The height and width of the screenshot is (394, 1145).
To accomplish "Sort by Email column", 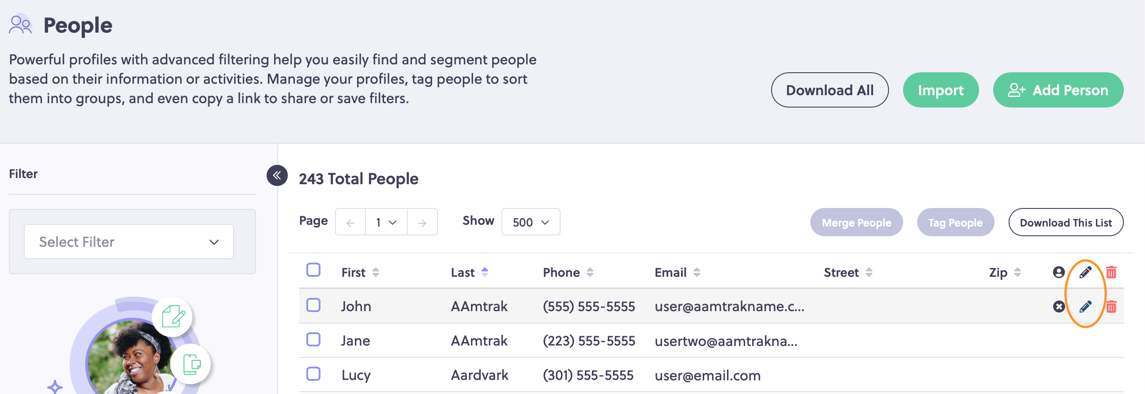I will (697, 272).
